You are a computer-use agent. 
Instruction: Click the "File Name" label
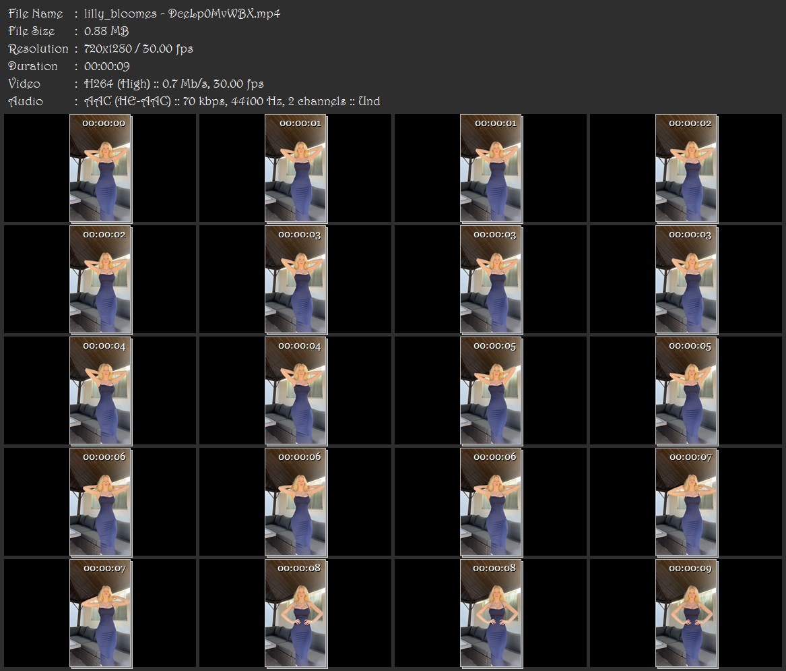pyautogui.click(x=36, y=13)
